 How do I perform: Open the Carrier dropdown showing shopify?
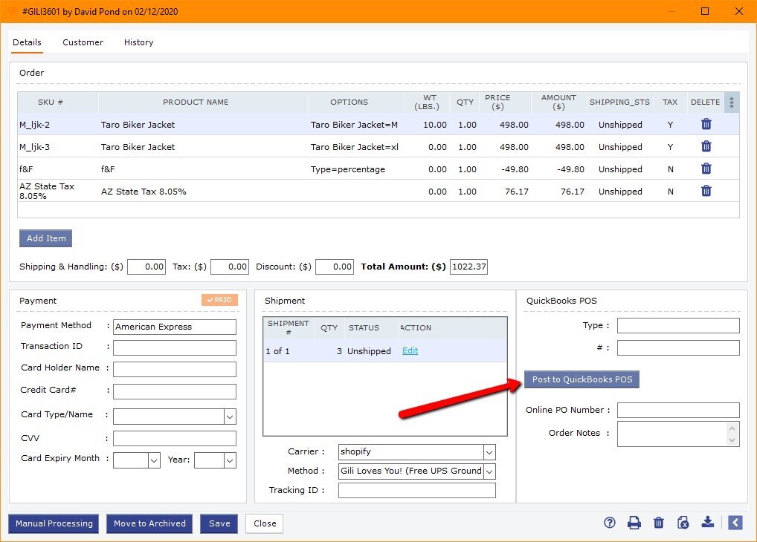pyautogui.click(x=489, y=452)
